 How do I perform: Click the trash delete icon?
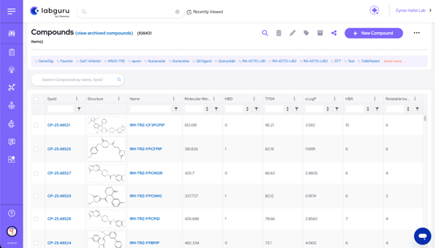point(279,33)
